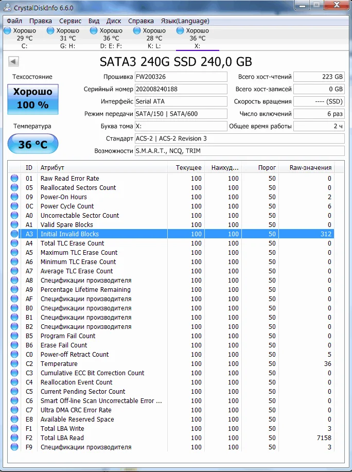Click status icon for Reallocated Sectors Count
This screenshot has width=352, height=472.
pos(14,187)
